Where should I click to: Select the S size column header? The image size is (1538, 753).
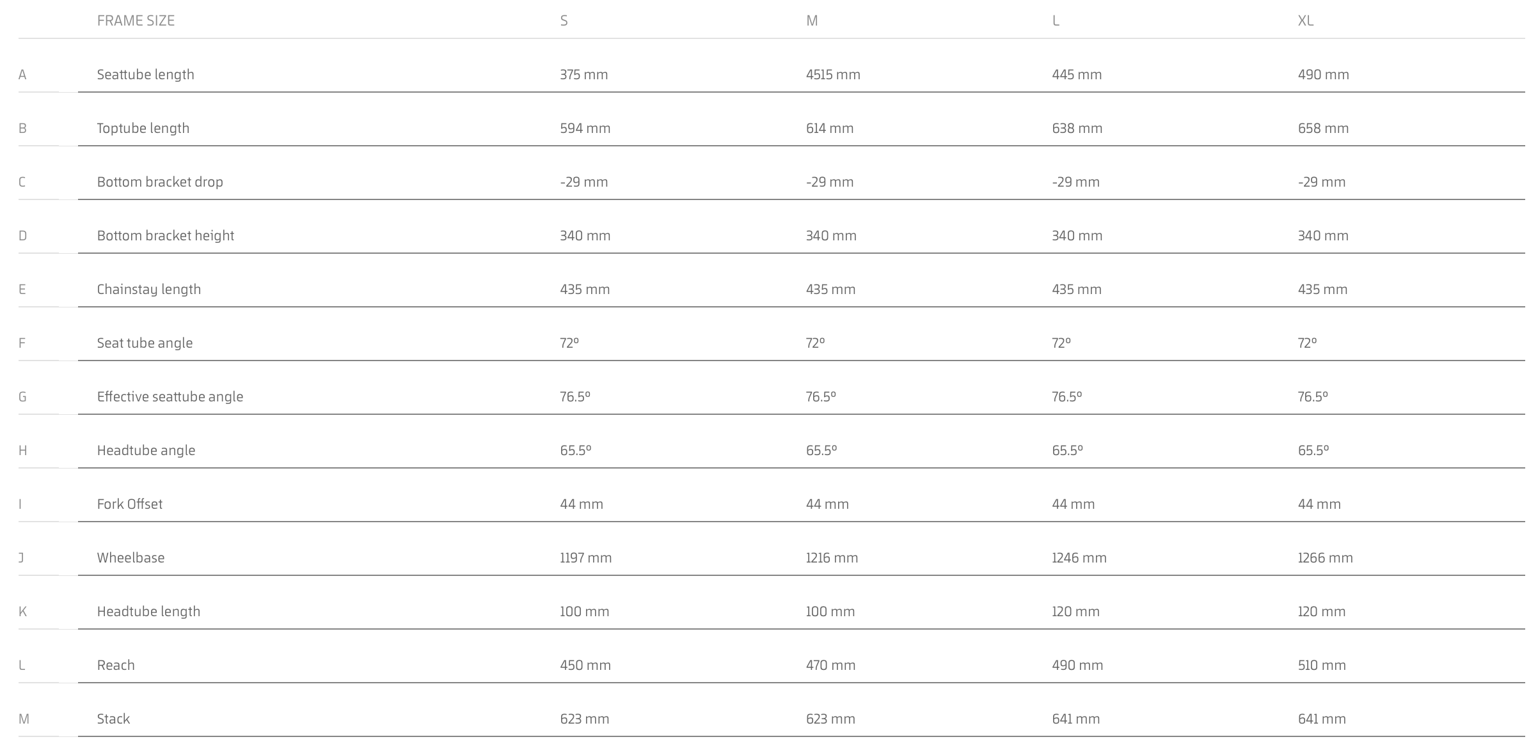tap(564, 20)
